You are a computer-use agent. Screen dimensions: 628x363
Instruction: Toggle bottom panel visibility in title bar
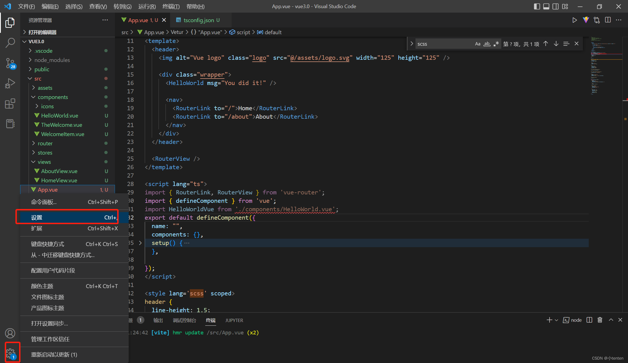coord(546,6)
